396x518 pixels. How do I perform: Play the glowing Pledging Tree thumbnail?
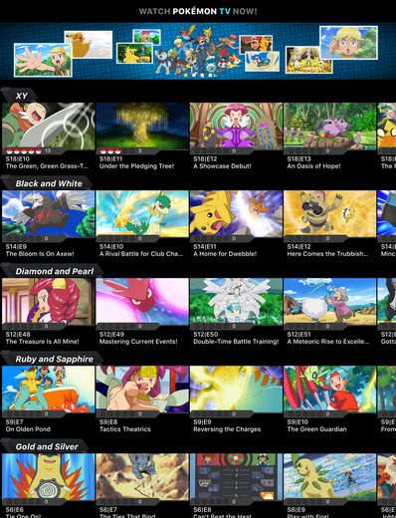[142, 126]
